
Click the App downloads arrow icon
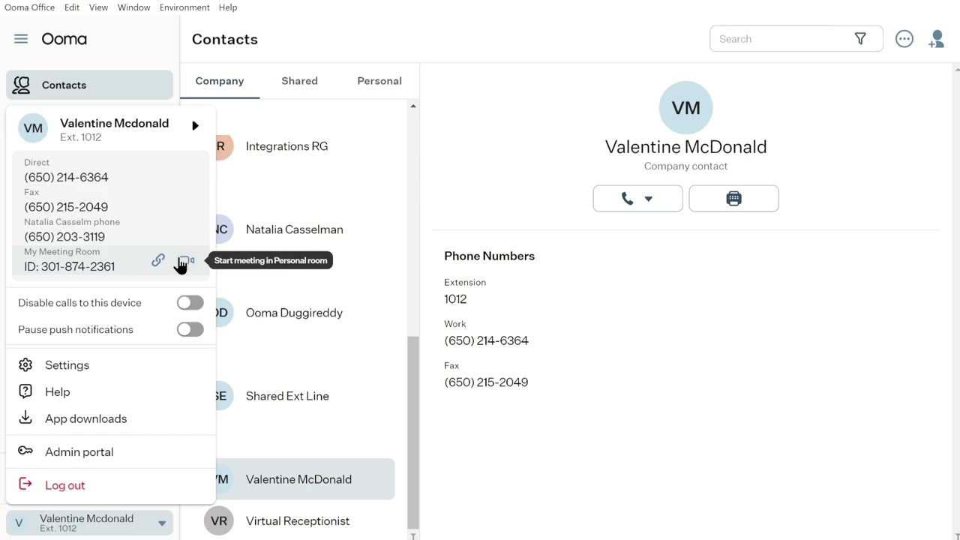[x=25, y=418]
